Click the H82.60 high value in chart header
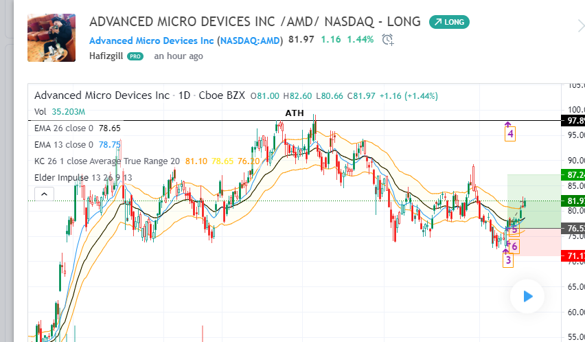 [297, 96]
